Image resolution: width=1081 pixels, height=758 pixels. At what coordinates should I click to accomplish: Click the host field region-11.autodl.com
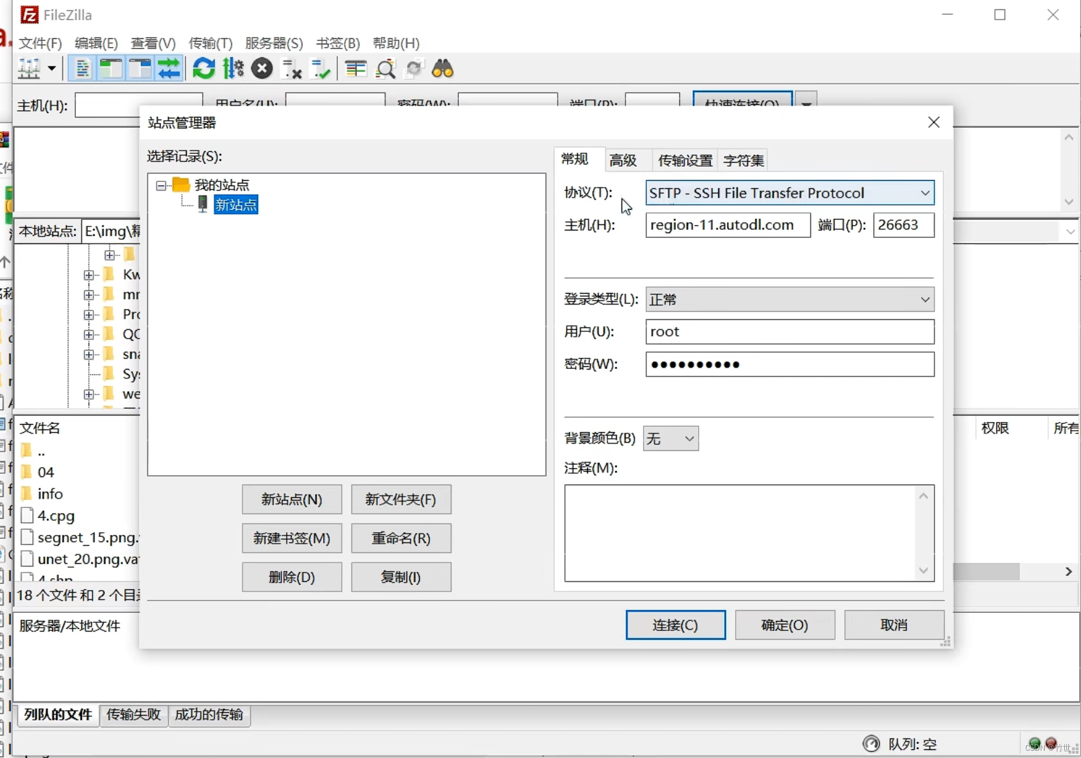pyautogui.click(x=728, y=224)
